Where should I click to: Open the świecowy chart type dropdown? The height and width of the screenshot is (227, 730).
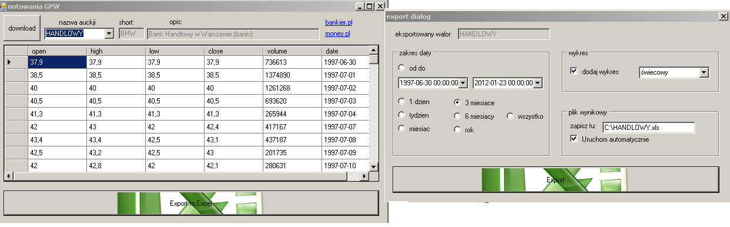[704, 72]
